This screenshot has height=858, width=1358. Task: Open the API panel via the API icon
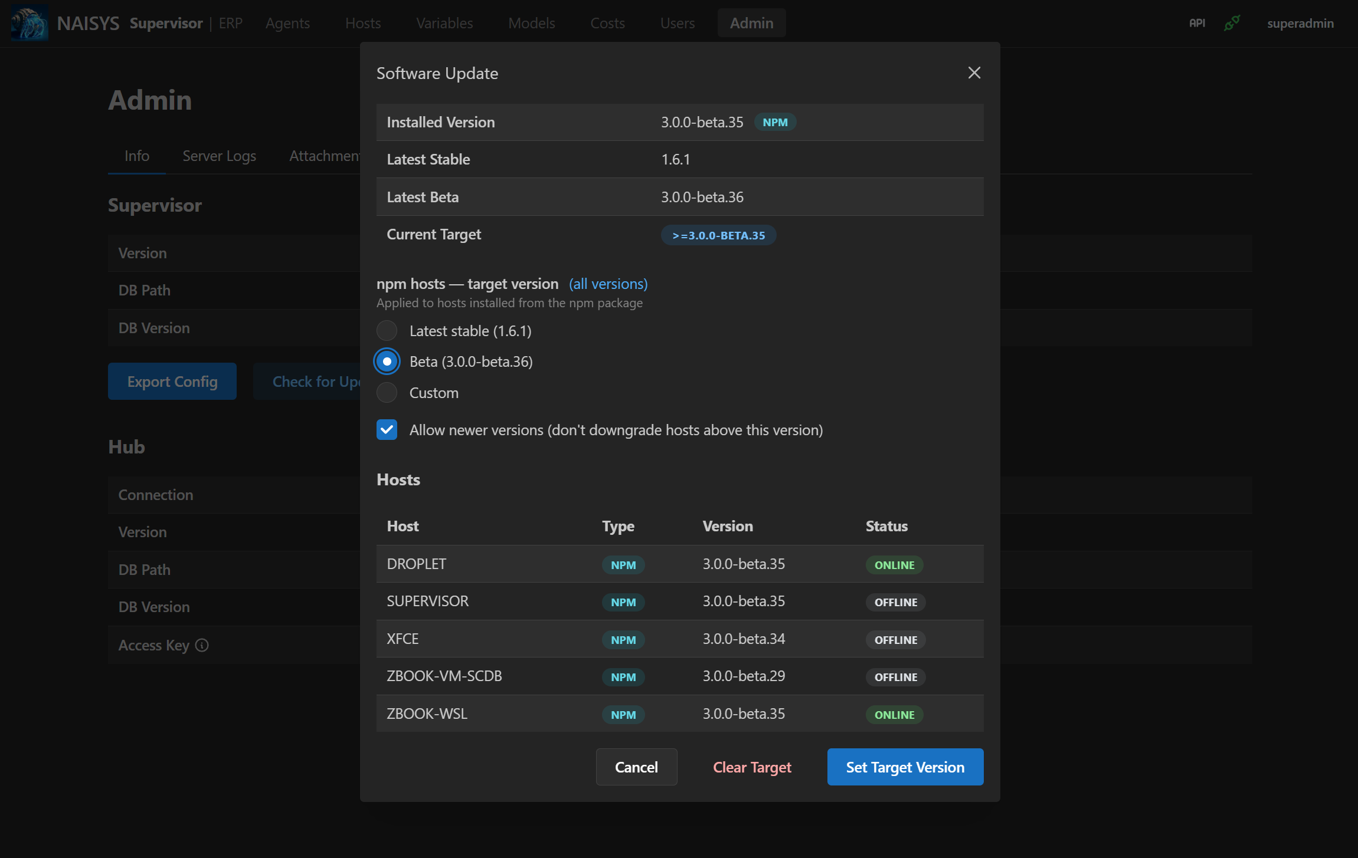tap(1197, 22)
